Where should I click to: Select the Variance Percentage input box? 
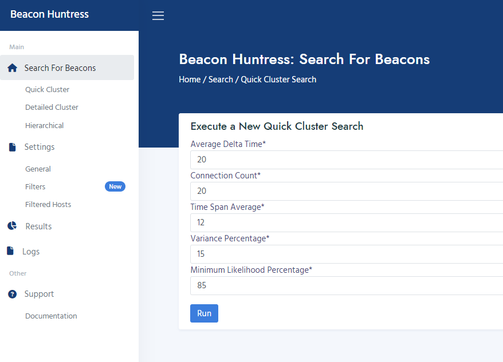347,254
